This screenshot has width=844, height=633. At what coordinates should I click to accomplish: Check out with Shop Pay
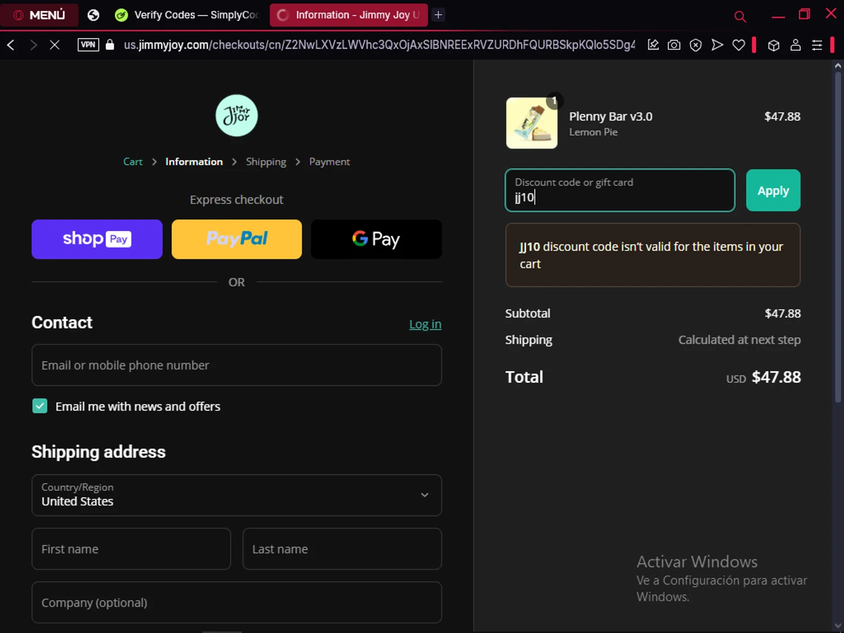pyautogui.click(x=97, y=239)
